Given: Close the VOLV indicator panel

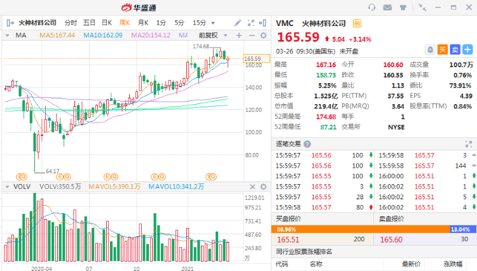Looking at the screenshot, I should coord(252,187).
